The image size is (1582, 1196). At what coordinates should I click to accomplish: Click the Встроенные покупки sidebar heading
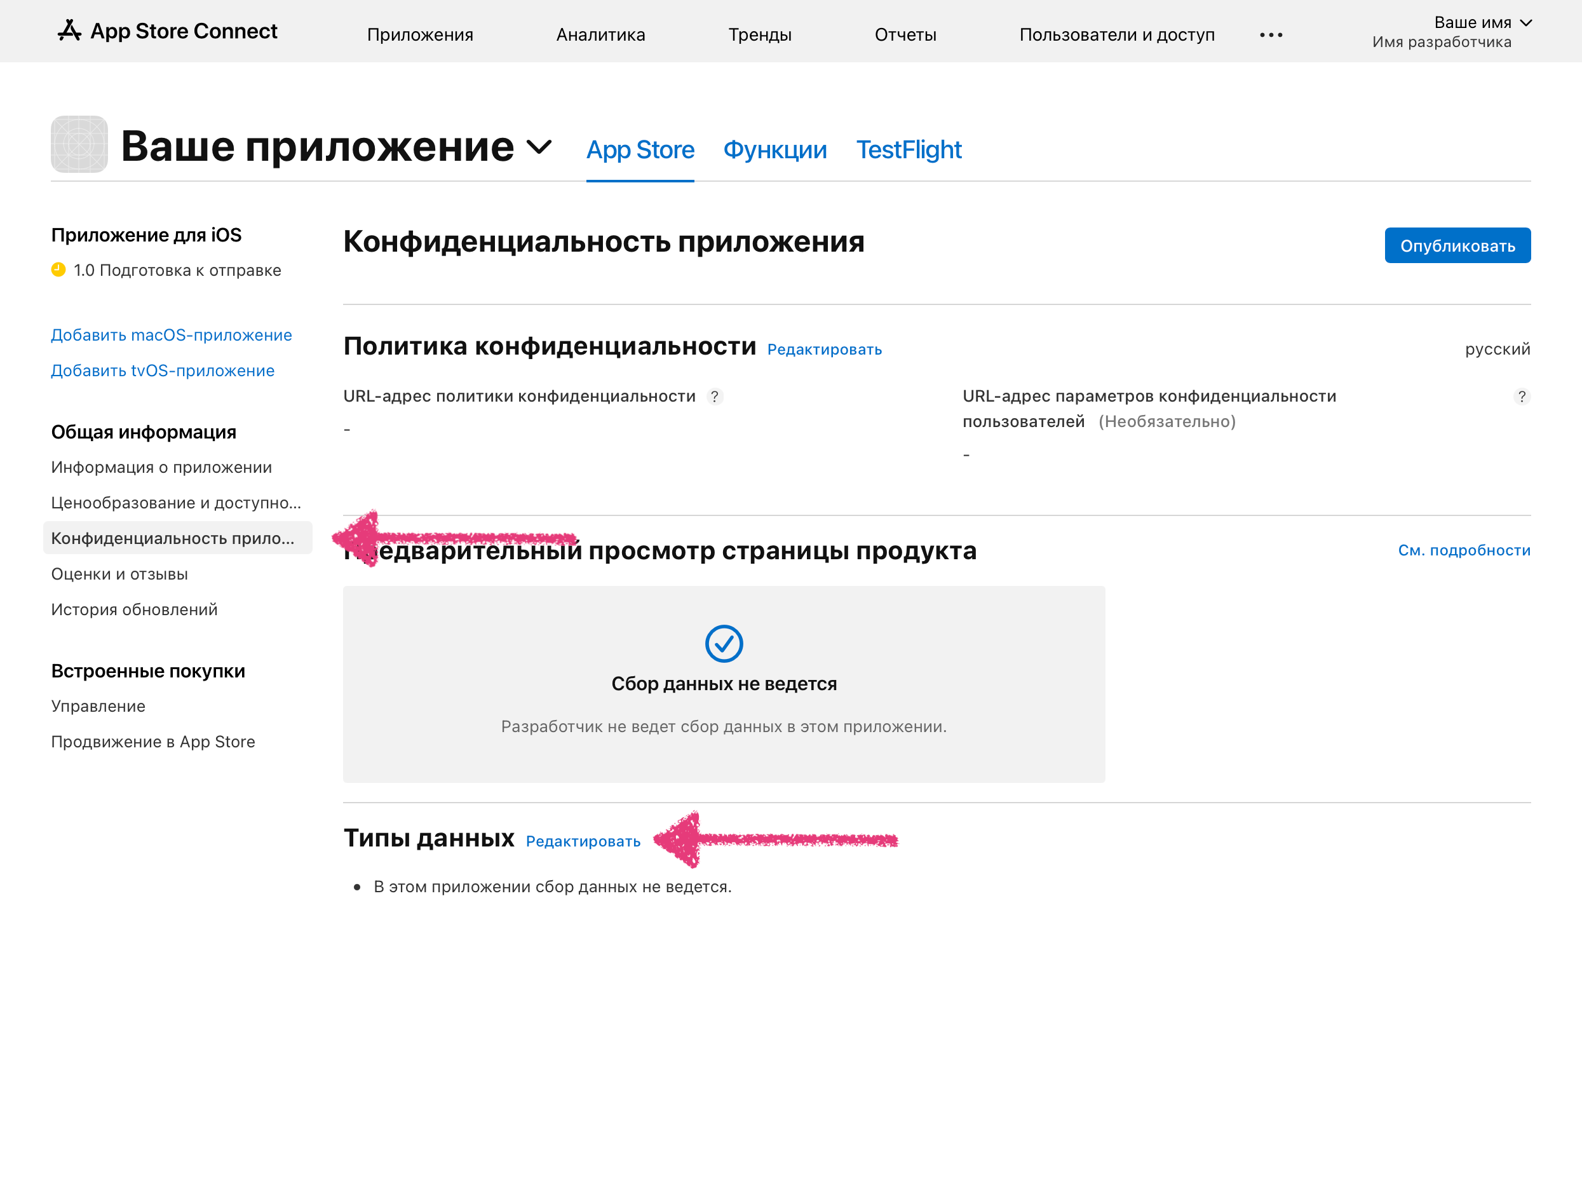click(148, 671)
